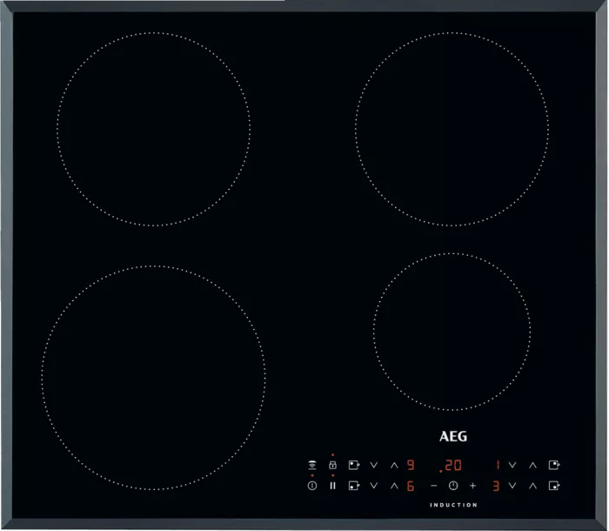Tap rear-right zone selector icon
The height and width of the screenshot is (531, 609).
tap(554, 465)
